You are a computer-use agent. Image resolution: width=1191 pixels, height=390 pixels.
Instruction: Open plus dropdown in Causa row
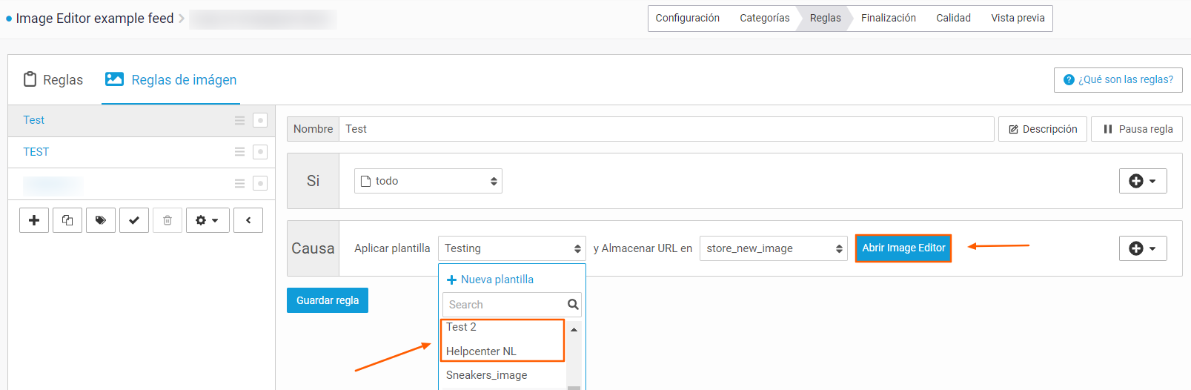1143,248
